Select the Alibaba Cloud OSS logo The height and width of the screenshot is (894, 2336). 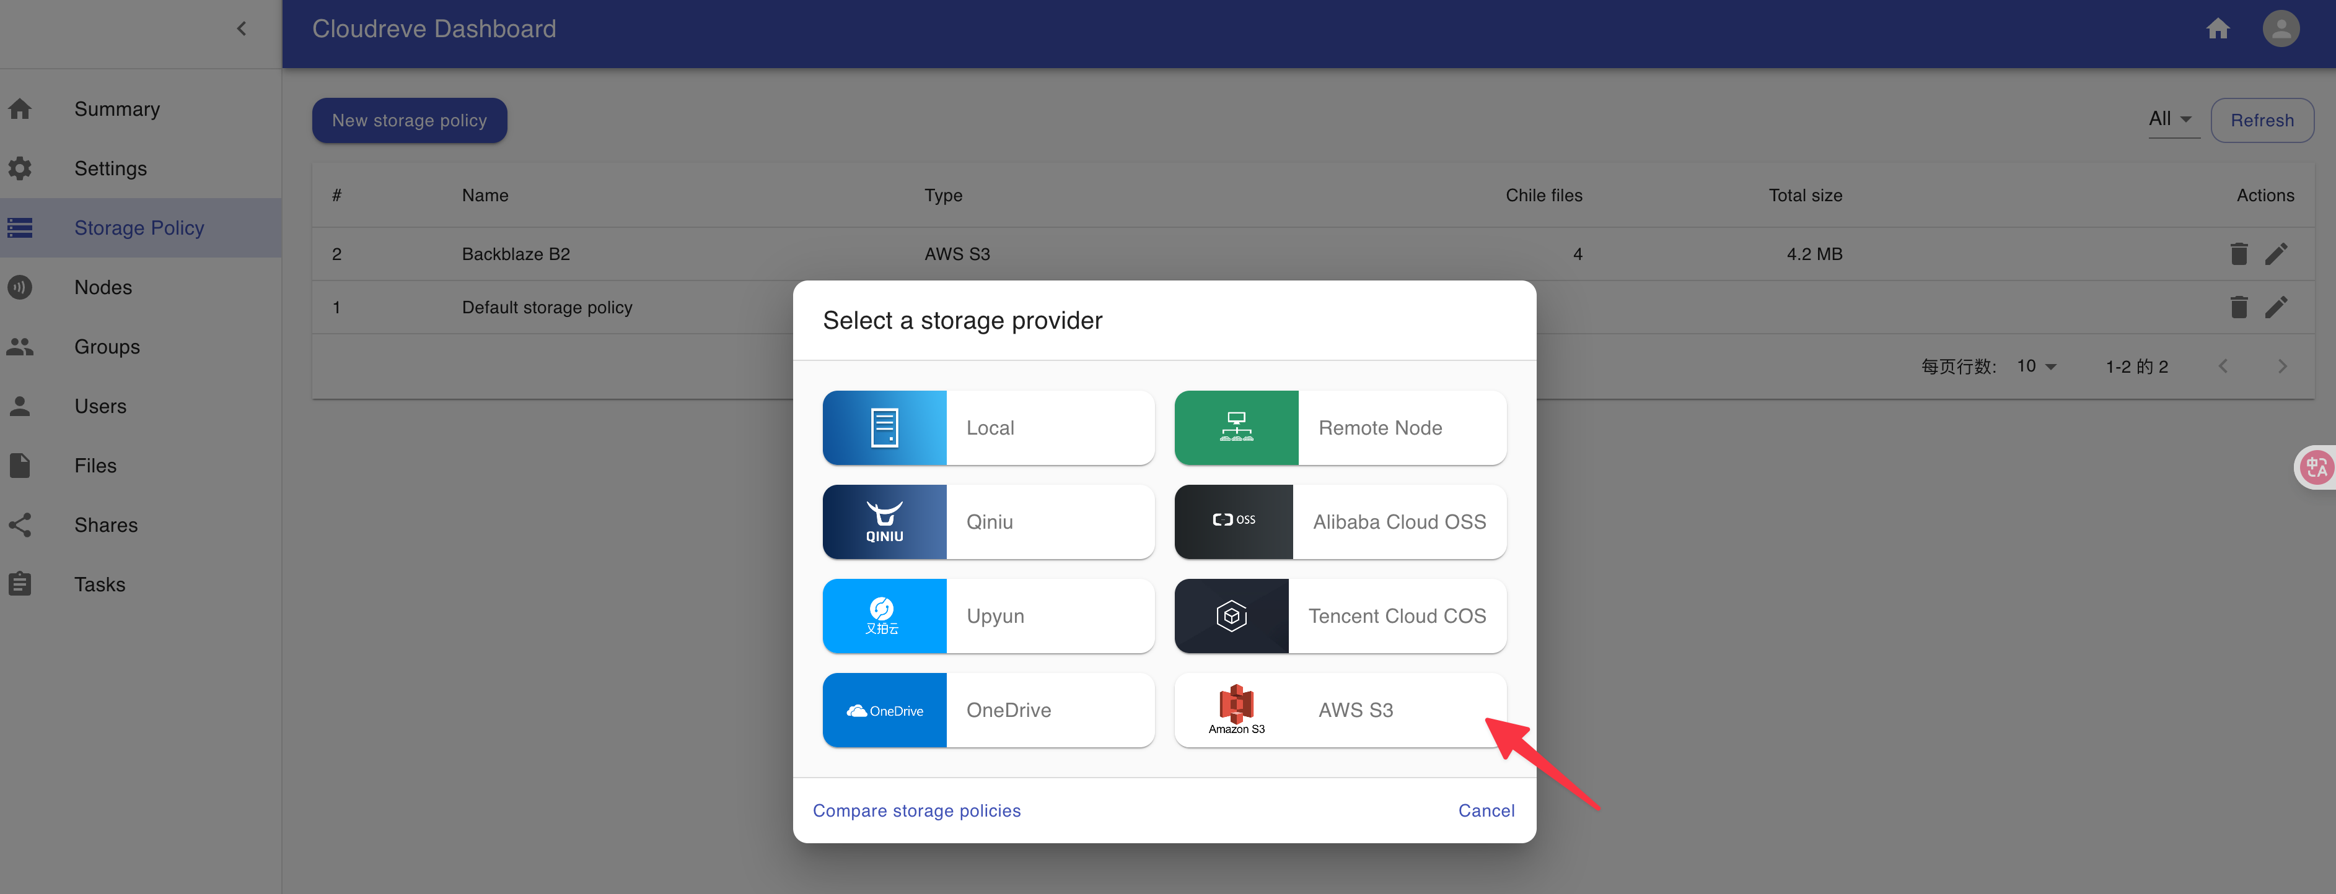click(x=1233, y=522)
